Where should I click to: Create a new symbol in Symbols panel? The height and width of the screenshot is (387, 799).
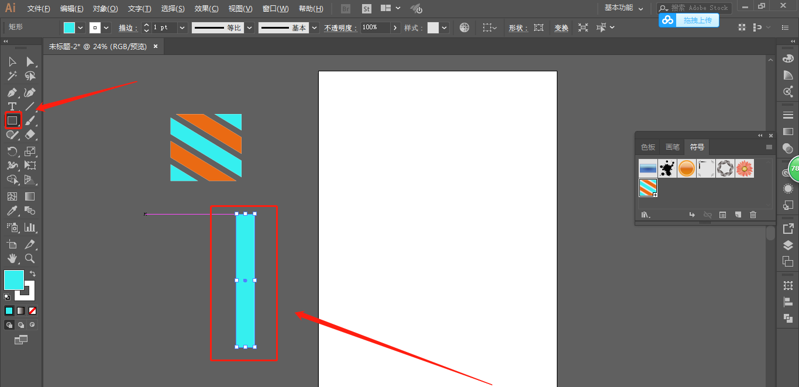[738, 215]
